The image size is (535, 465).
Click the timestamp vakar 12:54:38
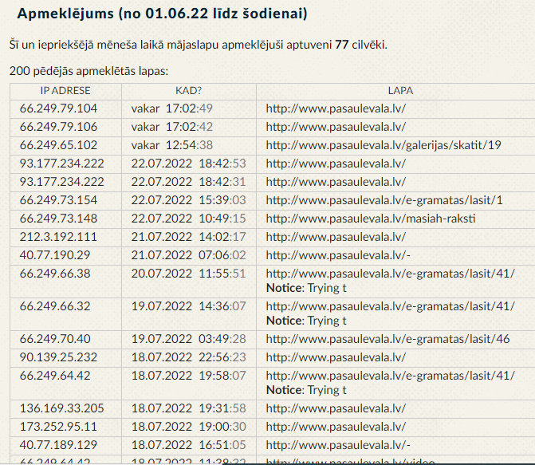[x=172, y=145]
